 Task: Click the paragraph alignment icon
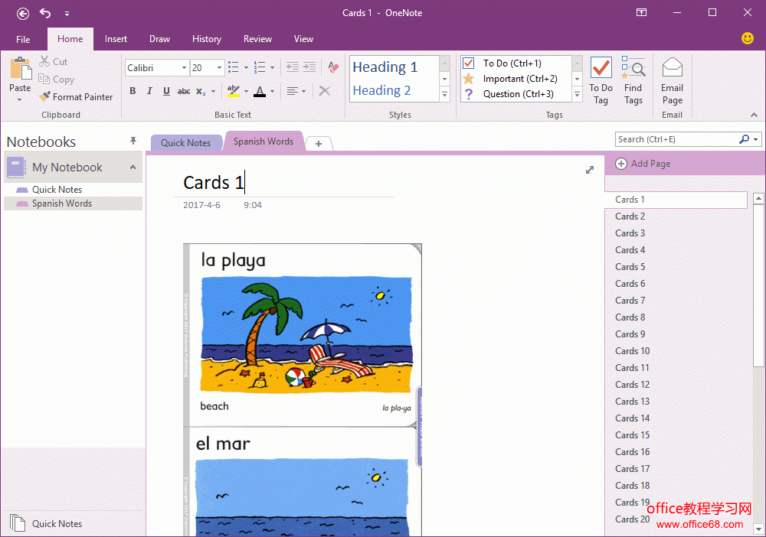click(x=292, y=91)
